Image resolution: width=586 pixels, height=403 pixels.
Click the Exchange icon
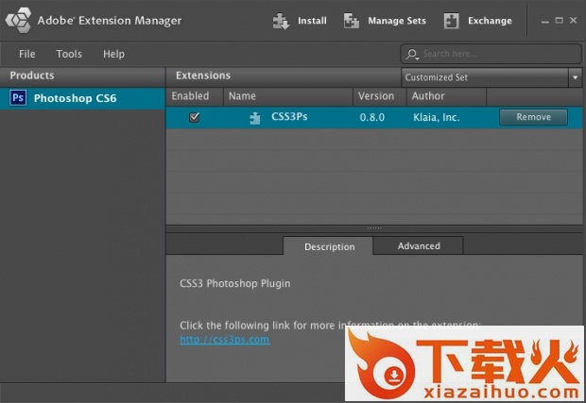click(451, 21)
